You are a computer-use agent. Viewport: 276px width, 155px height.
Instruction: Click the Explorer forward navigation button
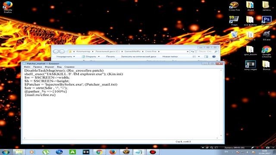tap(62, 52)
